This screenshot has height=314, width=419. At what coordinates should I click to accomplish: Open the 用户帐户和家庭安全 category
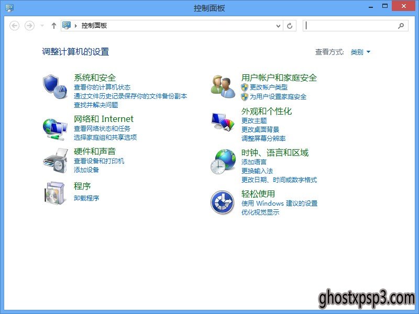[x=279, y=77]
